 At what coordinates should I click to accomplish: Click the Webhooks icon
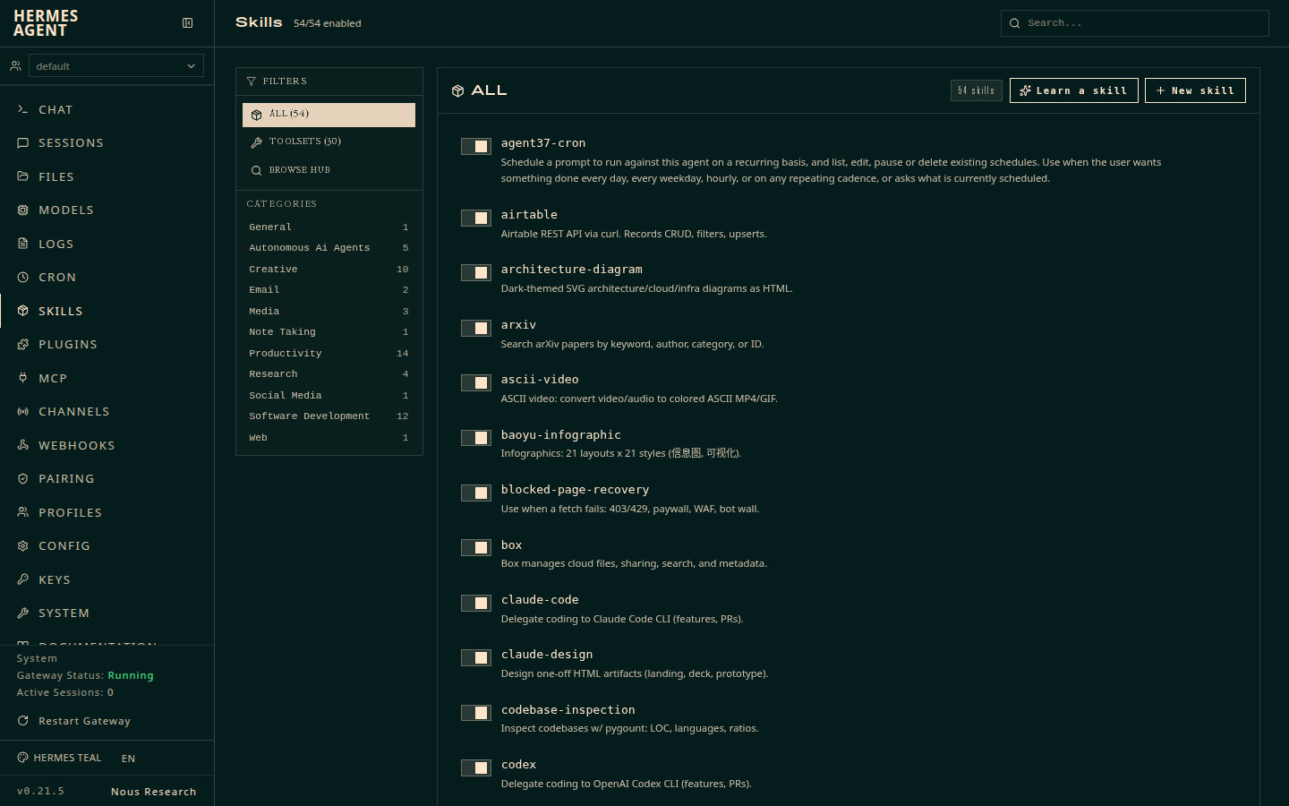tap(23, 445)
